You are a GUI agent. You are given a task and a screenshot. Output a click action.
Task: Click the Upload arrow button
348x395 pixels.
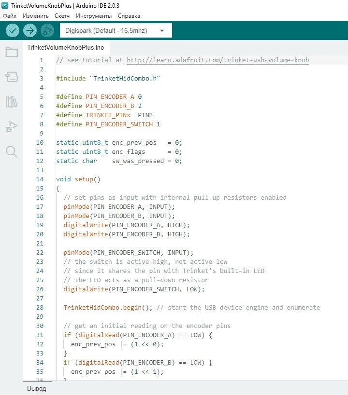pos(30,30)
